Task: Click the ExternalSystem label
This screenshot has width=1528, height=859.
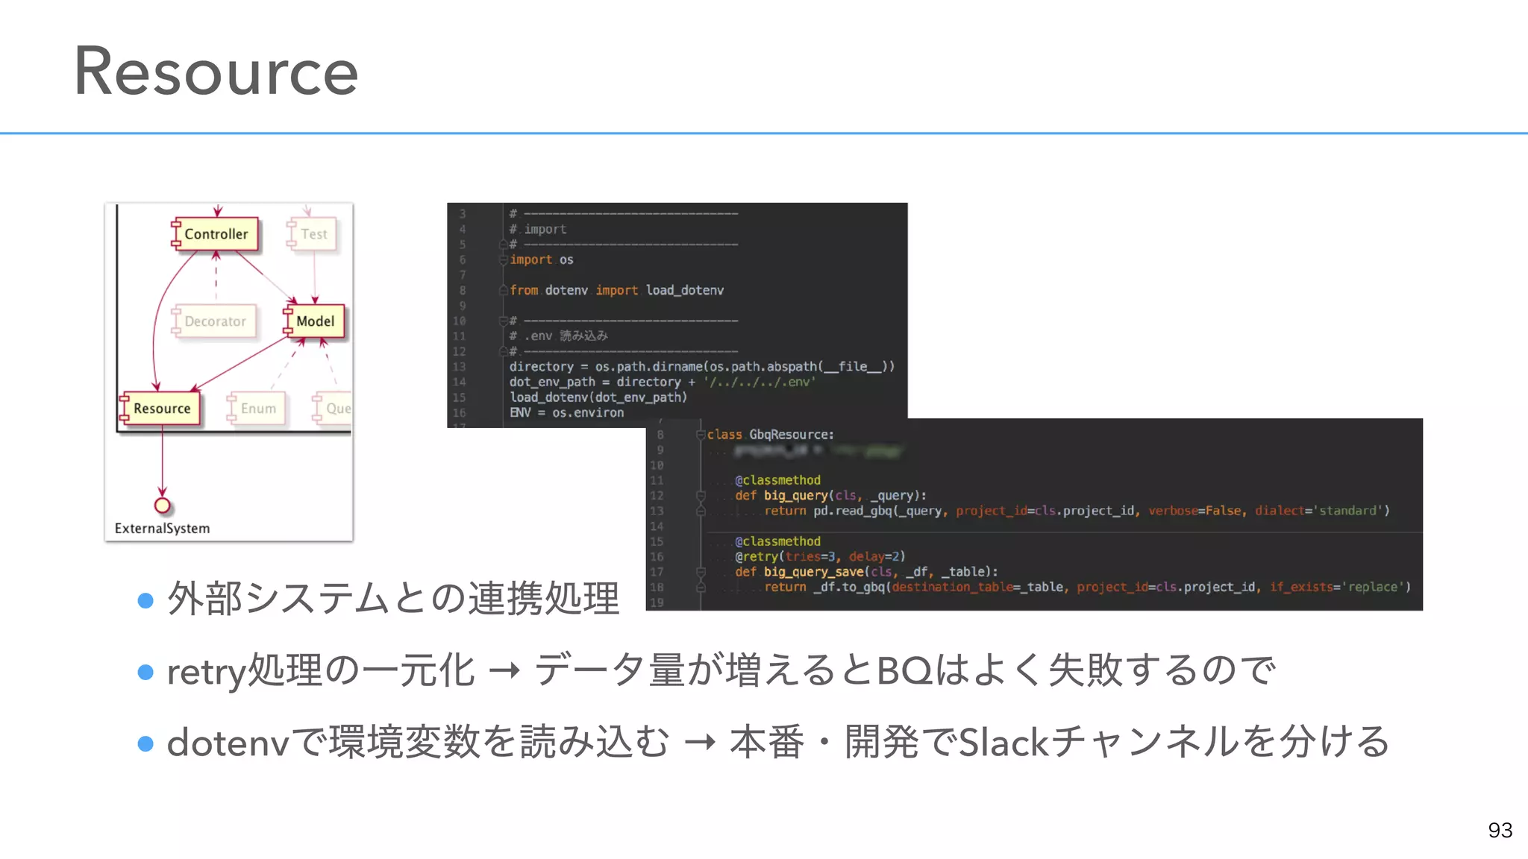Action: [x=162, y=528]
